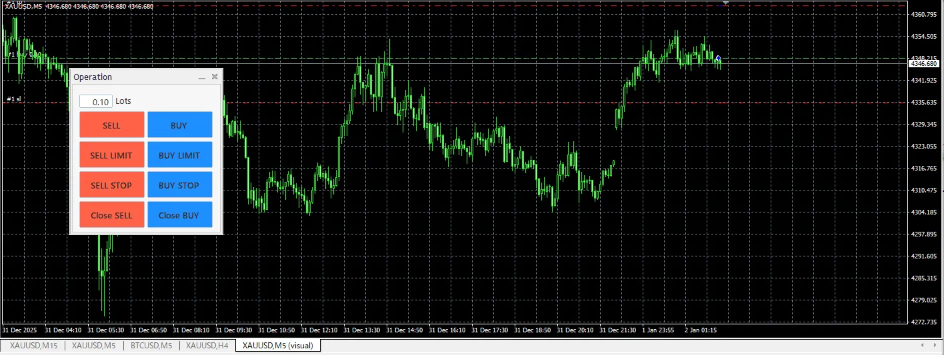The height and width of the screenshot is (355, 944).
Task: Click the chart shift triangle marker at top
Action: pyautogui.click(x=725, y=3)
